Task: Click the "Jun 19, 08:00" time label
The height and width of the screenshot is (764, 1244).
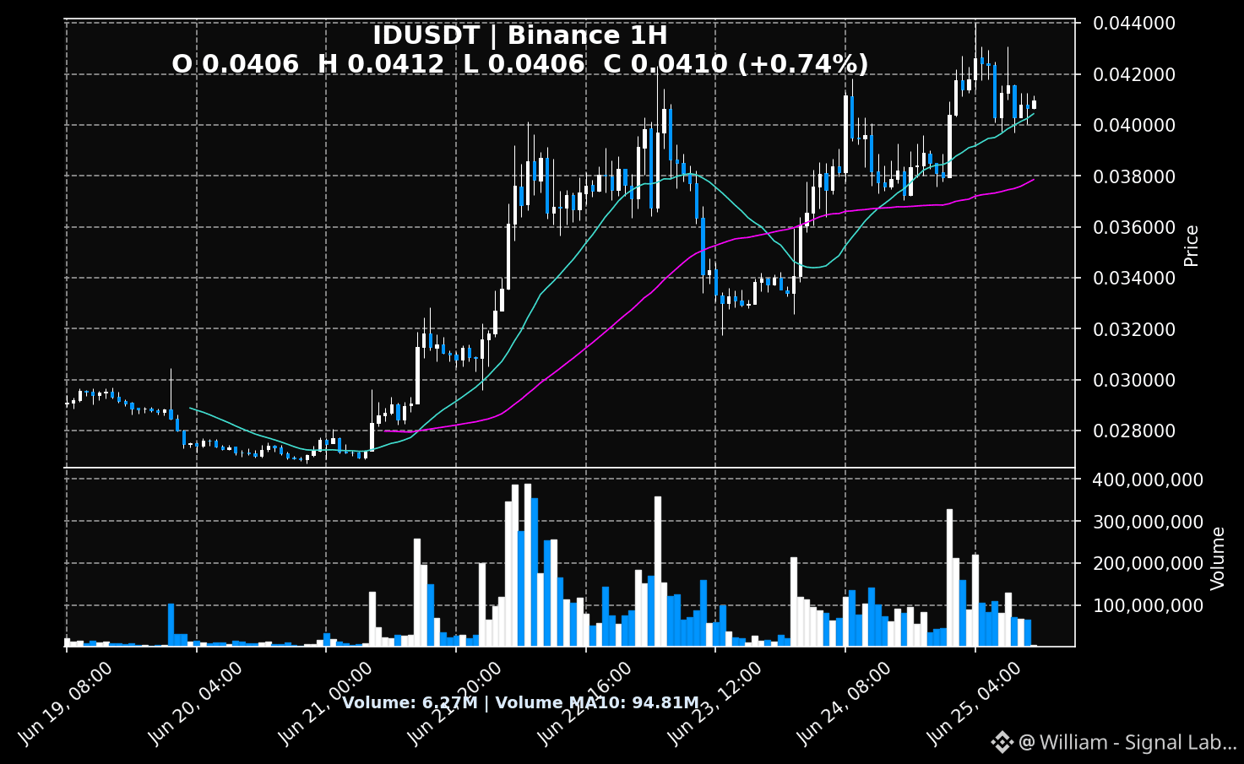Action: (x=65, y=703)
